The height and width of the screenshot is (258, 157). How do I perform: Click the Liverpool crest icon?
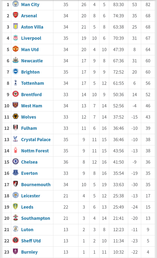tap(15, 38)
